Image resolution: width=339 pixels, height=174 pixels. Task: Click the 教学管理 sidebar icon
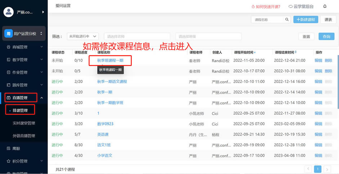coord(9,60)
